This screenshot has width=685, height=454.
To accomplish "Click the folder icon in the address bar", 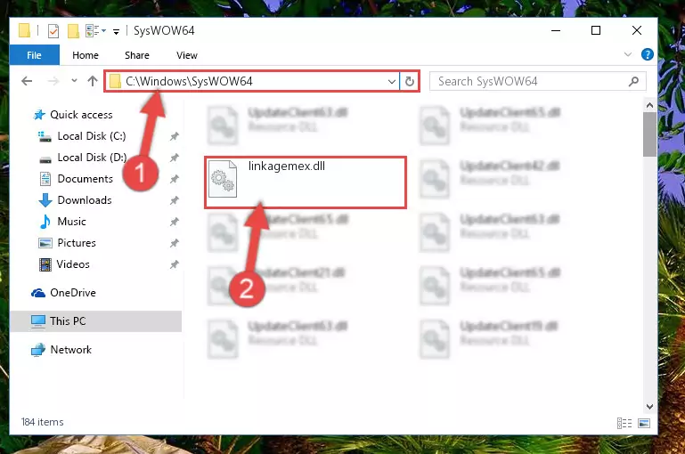I will [115, 82].
